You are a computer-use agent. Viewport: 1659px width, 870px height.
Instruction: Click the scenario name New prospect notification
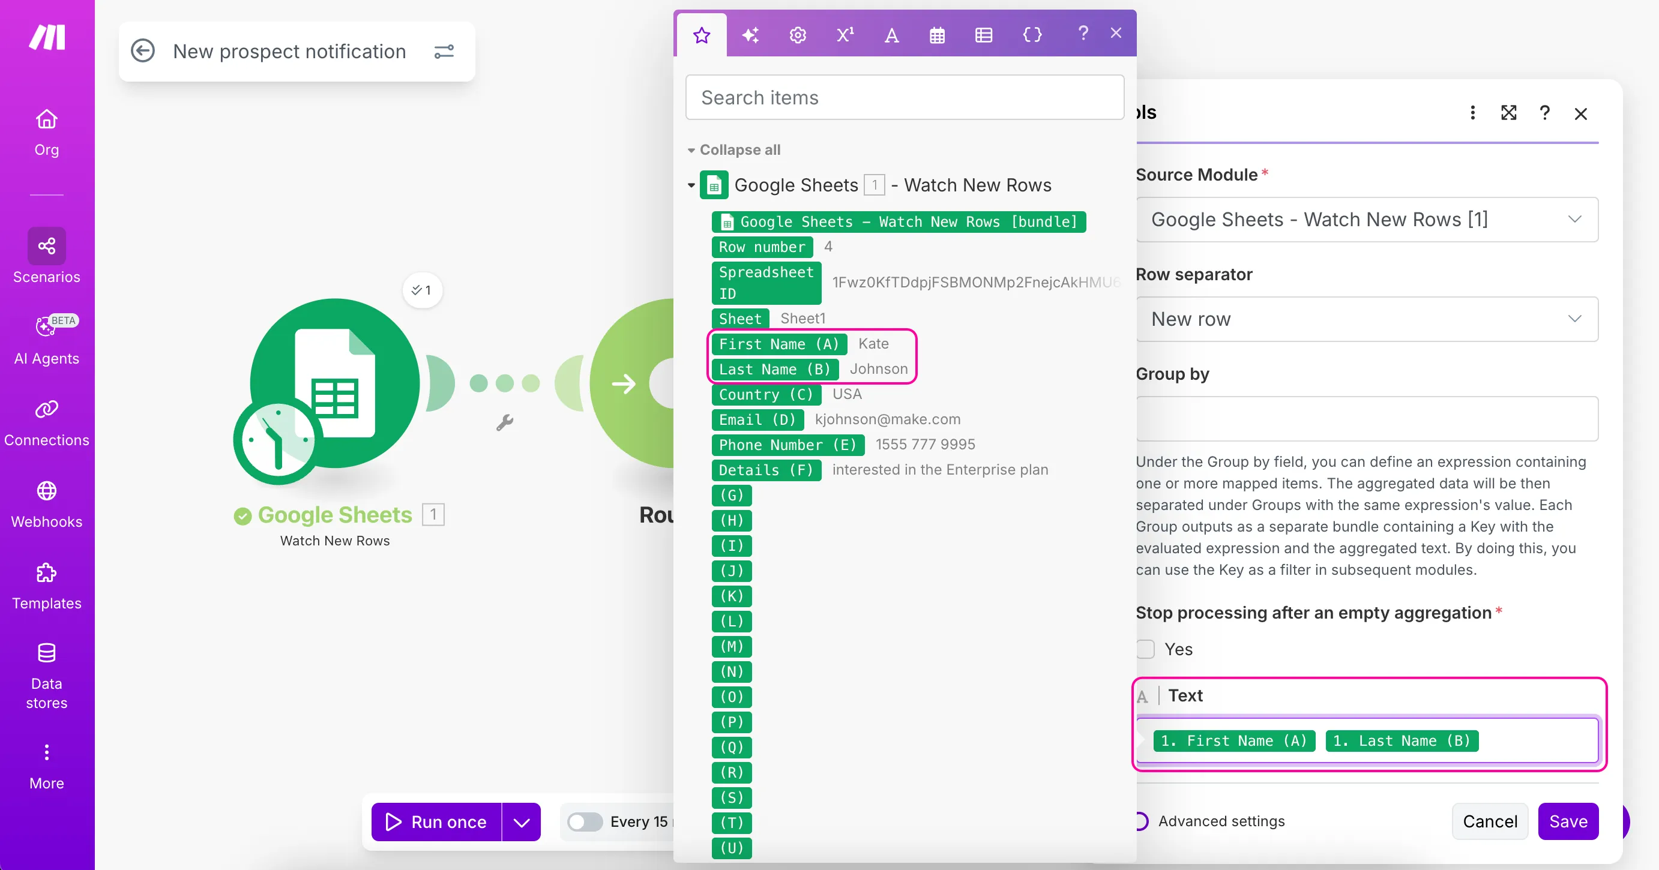click(289, 51)
